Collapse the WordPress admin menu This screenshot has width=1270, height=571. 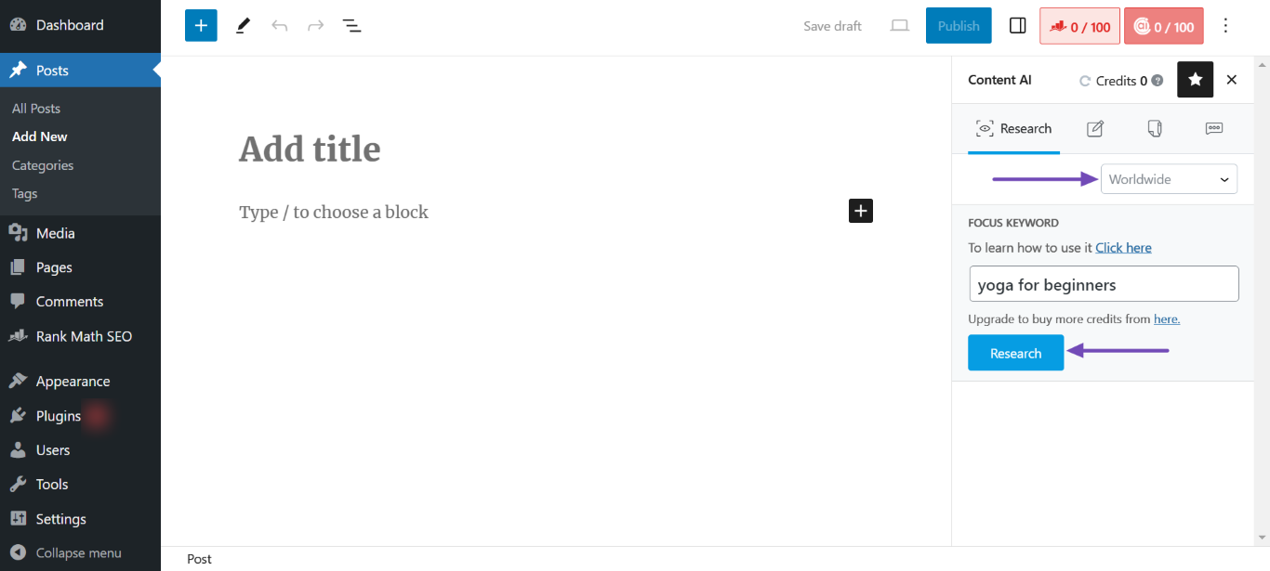[x=78, y=552]
